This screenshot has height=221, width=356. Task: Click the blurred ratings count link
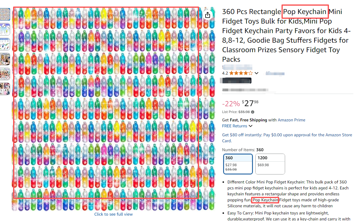[x=275, y=73]
